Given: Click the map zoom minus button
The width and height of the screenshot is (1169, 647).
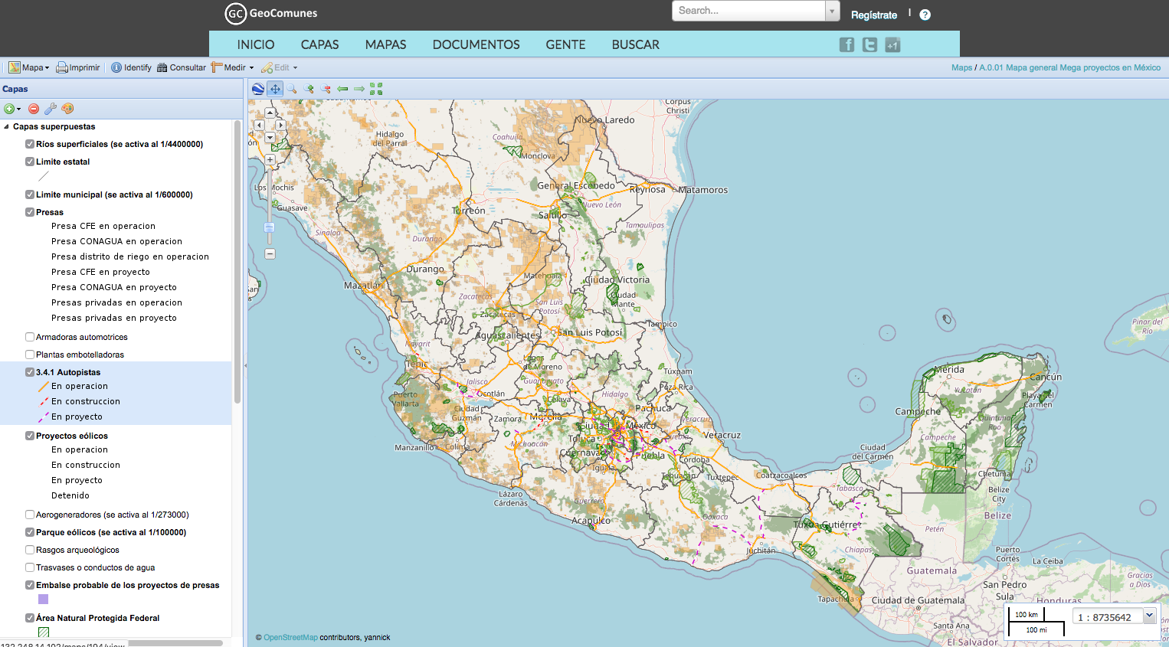Looking at the screenshot, I should (270, 253).
